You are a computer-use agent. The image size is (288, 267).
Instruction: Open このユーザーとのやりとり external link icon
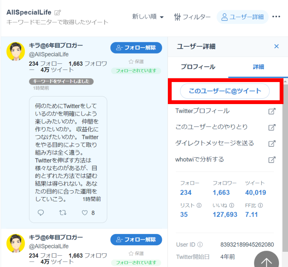(272, 127)
